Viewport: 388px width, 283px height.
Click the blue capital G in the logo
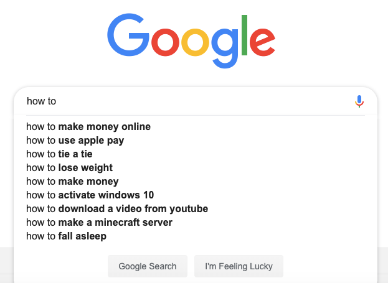click(128, 35)
